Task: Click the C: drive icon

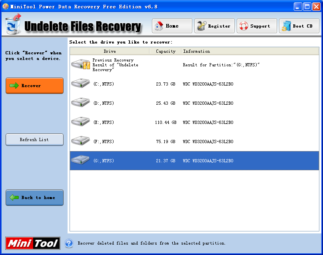Action: pos(80,83)
